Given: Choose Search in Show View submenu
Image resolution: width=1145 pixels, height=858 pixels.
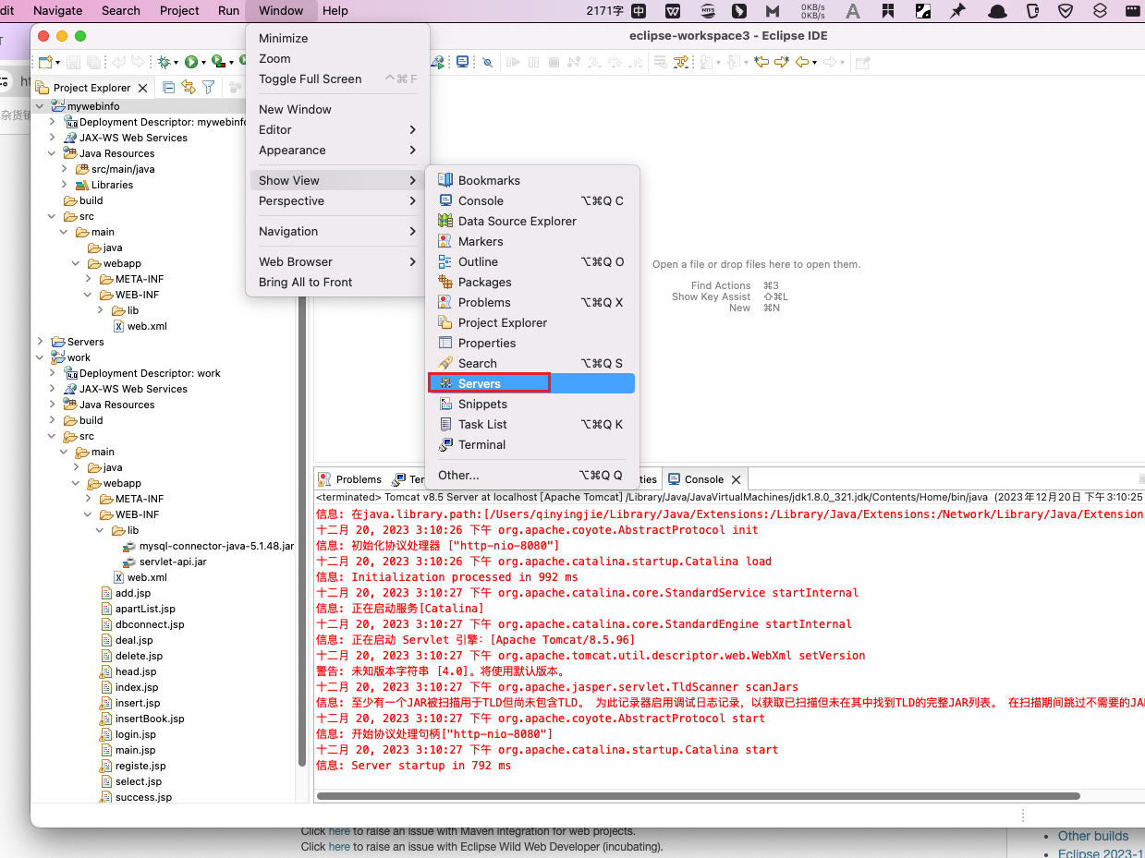Looking at the screenshot, I should click(531, 363).
